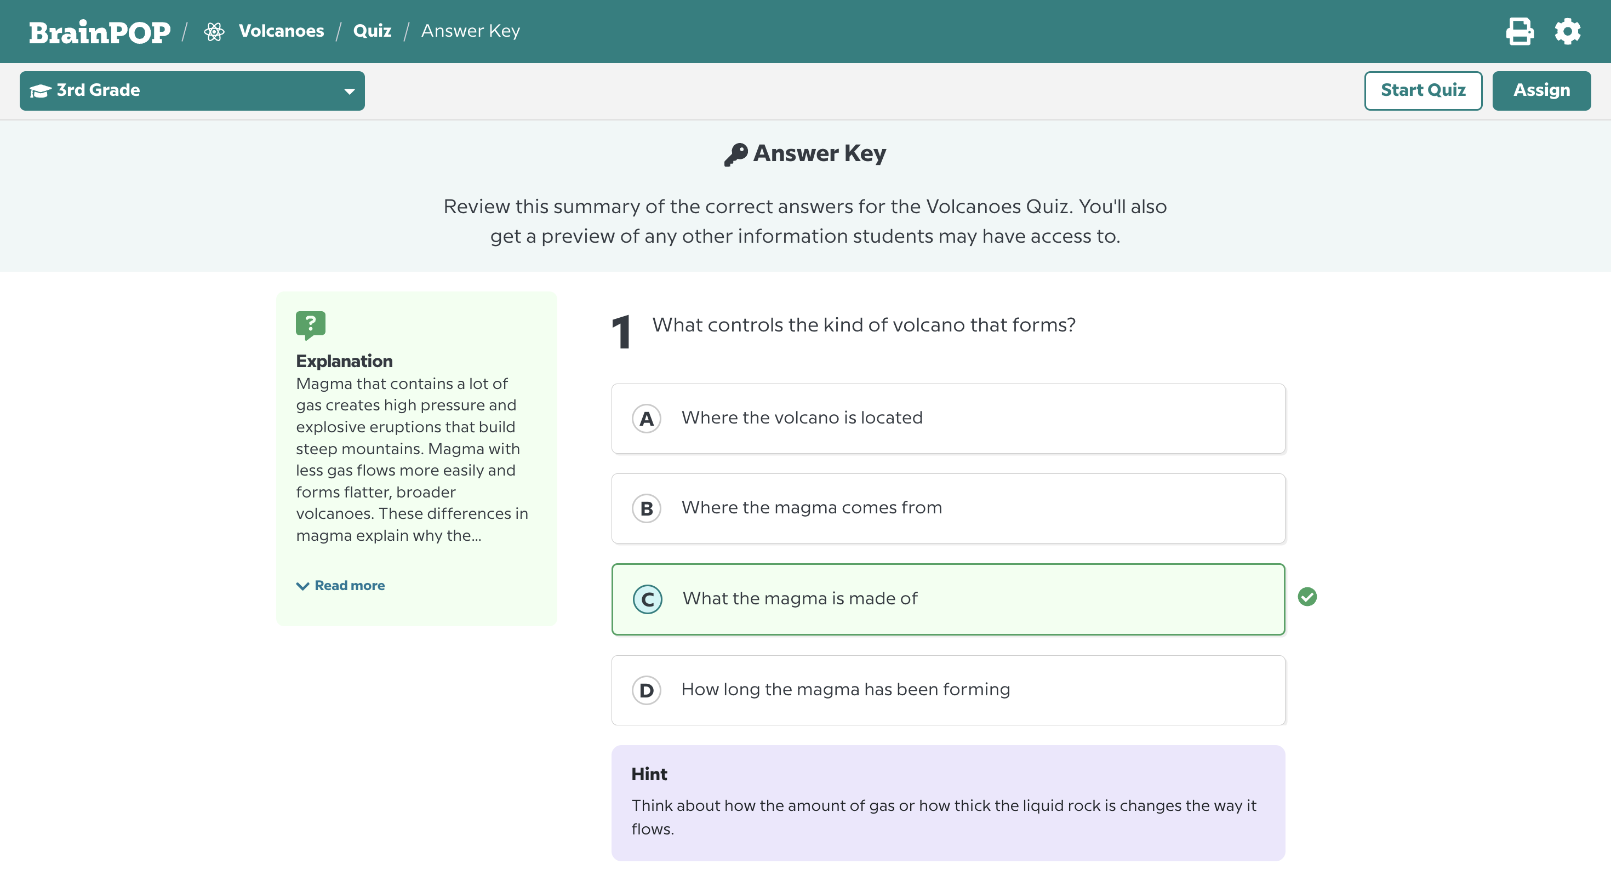Click the green correct-answer checkmark icon
1611x881 pixels.
(1307, 597)
